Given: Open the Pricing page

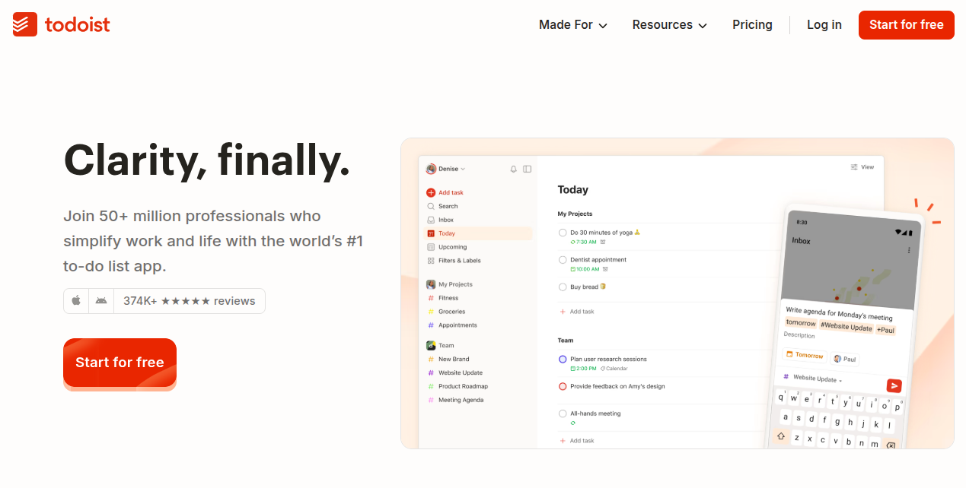Looking at the screenshot, I should pyautogui.click(x=752, y=25).
